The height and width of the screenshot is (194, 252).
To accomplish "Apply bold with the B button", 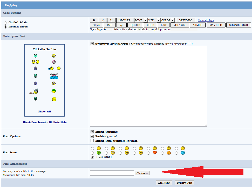I will 94,20.
